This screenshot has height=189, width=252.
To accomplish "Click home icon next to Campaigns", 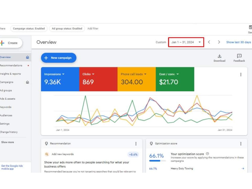I will point(27,82).
